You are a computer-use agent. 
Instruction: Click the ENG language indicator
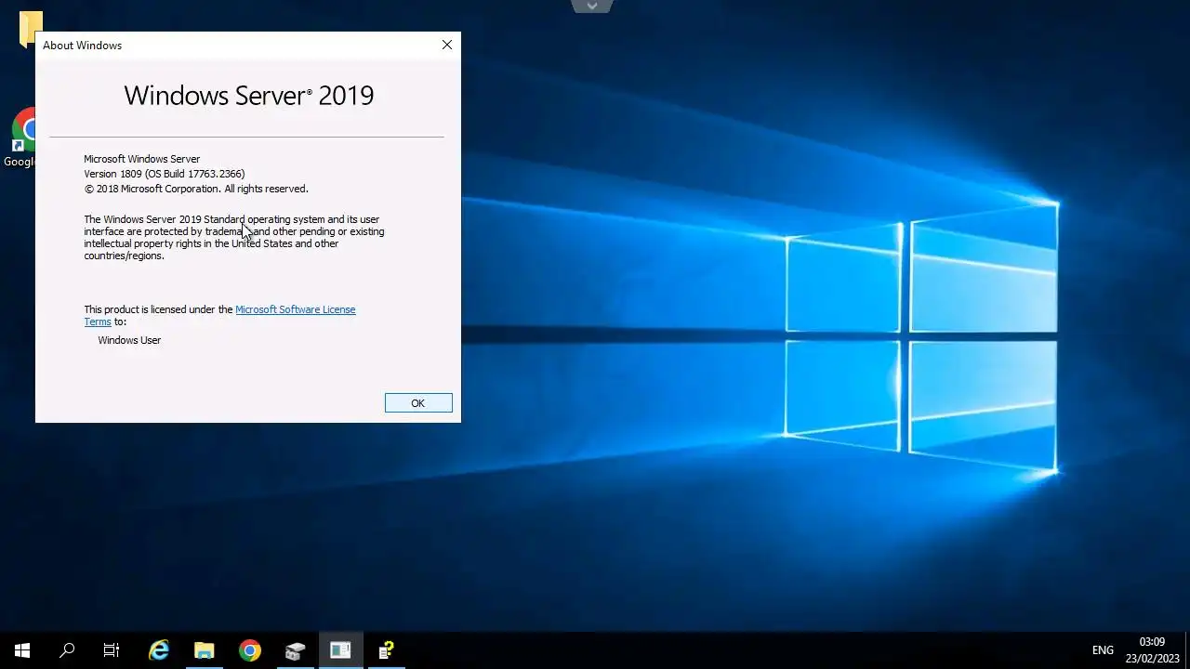click(x=1103, y=650)
